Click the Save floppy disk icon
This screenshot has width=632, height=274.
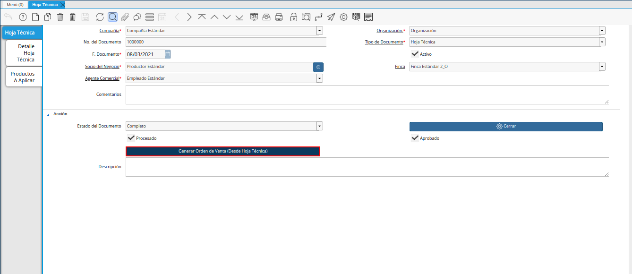(x=85, y=17)
